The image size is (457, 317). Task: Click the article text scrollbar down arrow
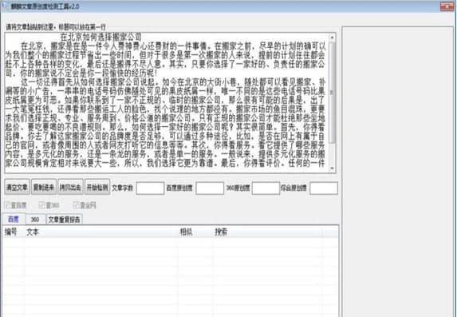click(332, 168)
